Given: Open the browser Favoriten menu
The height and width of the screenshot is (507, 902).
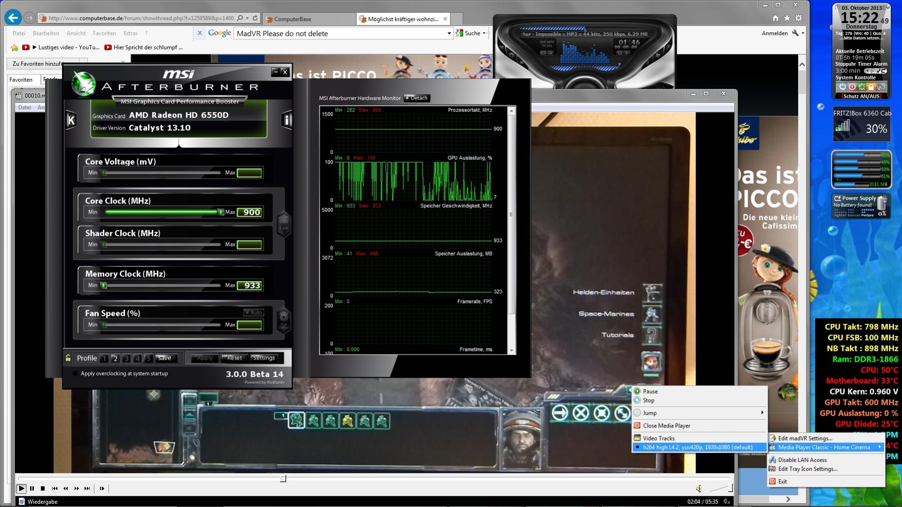Looking at the screenshot, I should tap(104, 33).
